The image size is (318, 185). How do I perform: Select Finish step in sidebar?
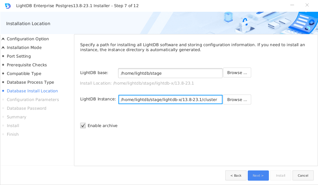tap(12, 134)
